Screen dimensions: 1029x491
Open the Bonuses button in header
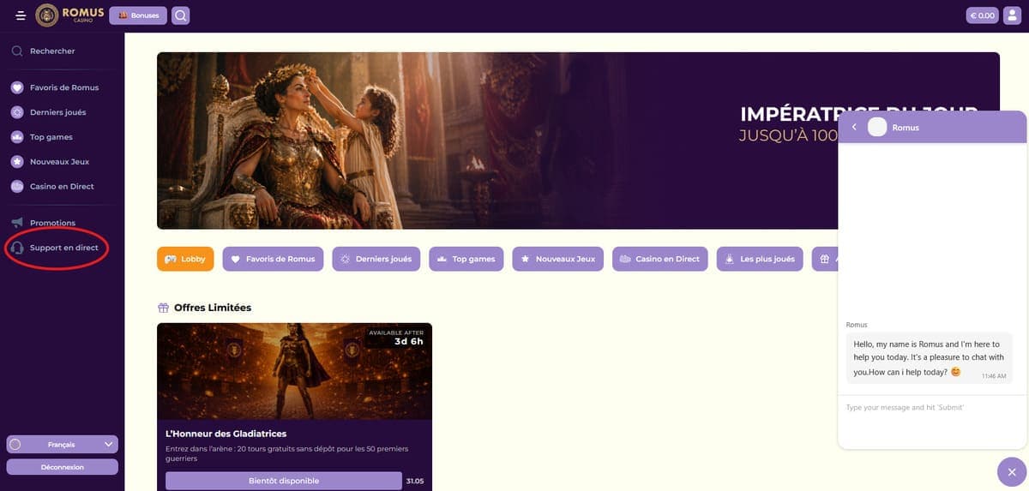pyautogui.click(x=138, y=15)
